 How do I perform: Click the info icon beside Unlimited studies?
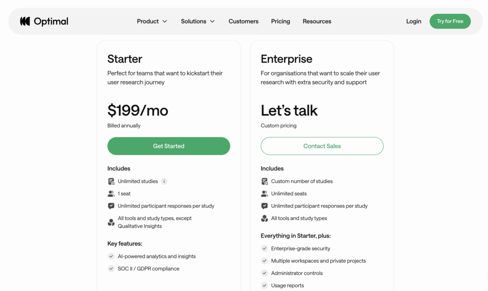click(x=164, y=181)
